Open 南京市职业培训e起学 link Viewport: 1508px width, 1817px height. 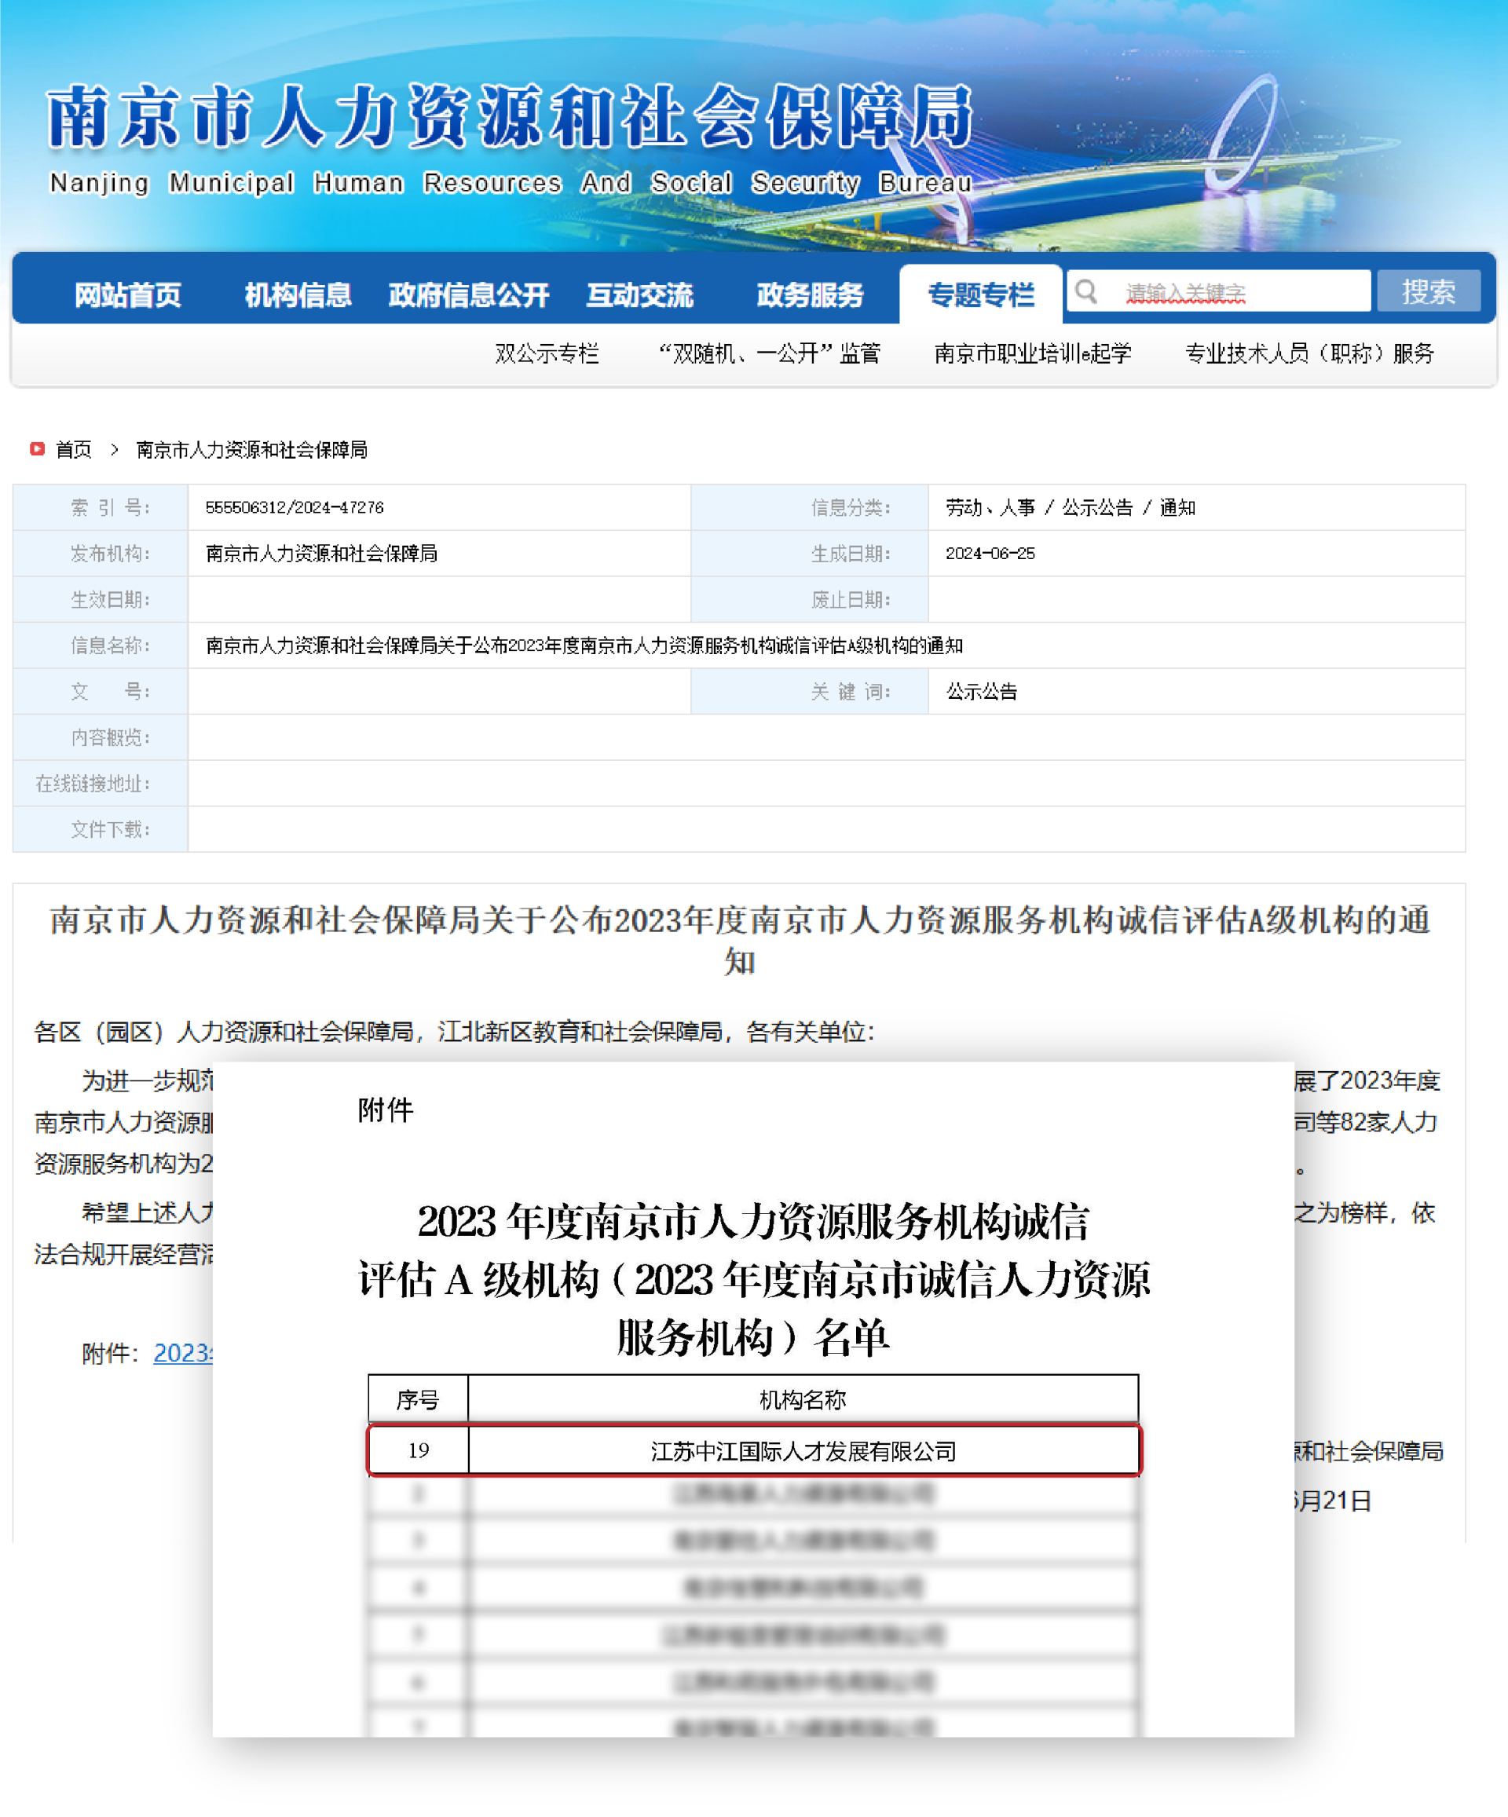click(x=1032, y=353)
